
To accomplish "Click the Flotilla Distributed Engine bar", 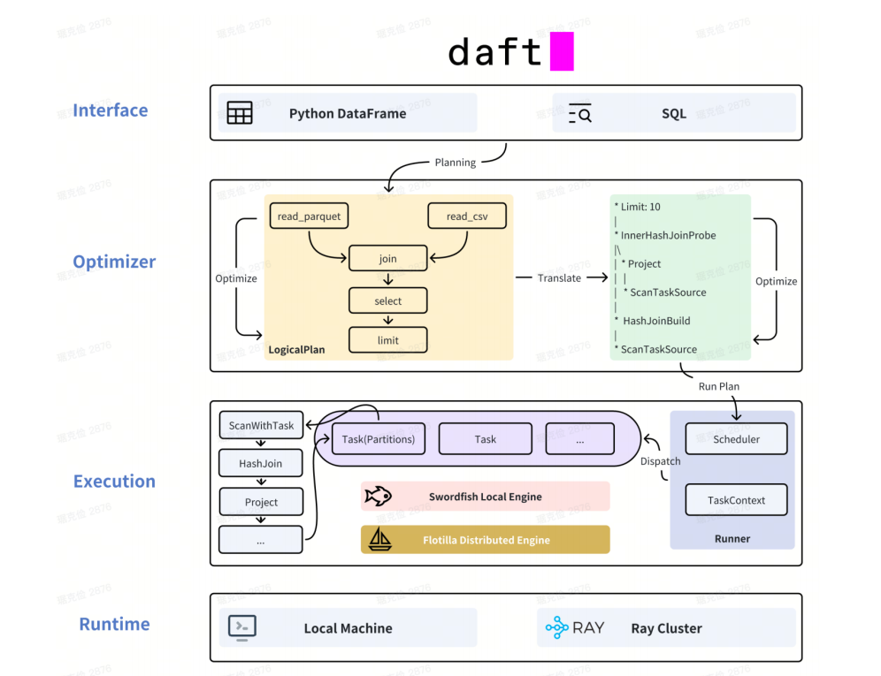I will 486,540.
